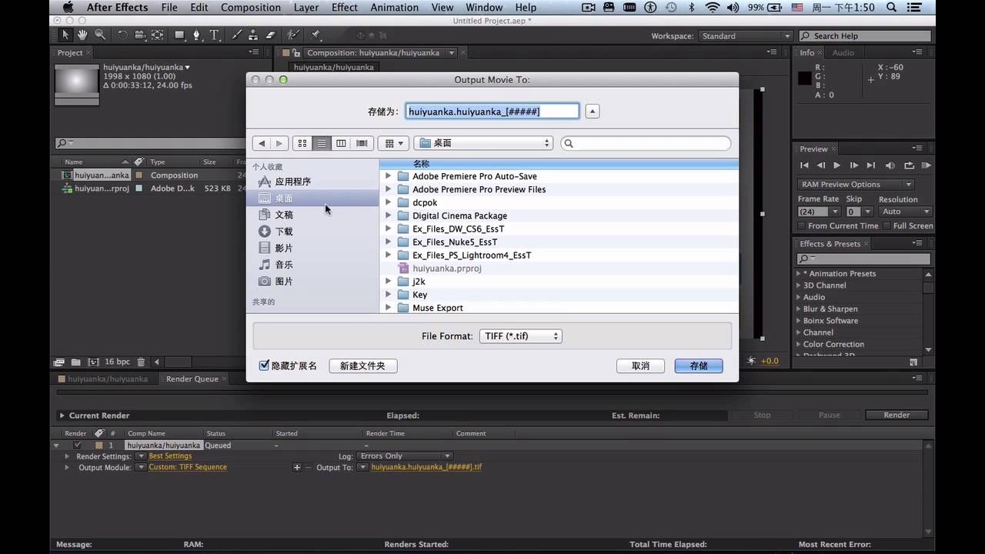This screenshot has width=985, height=554.
Task: Go to first frame in Preview panel
Action: 804,165
